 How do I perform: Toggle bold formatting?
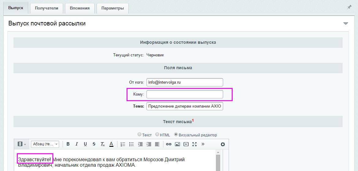[68, 144]
